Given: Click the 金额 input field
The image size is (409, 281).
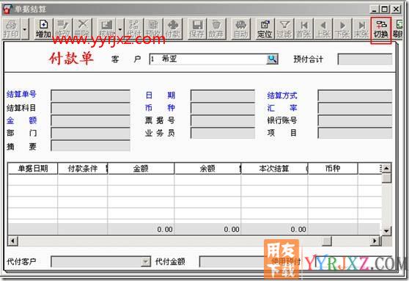Looking at the screenshot, I should pos(90,120).
